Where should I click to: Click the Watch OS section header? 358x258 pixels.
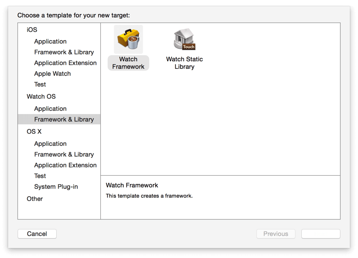point(41,96)
